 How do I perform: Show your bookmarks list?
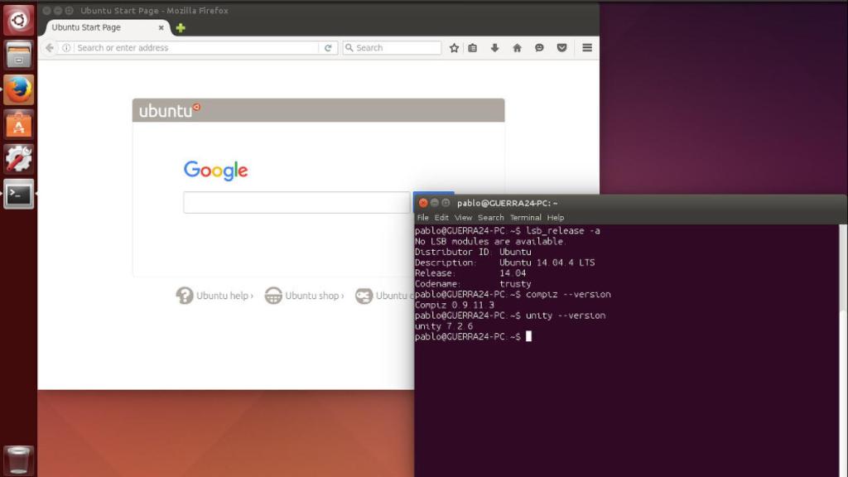tap(471, 48)
